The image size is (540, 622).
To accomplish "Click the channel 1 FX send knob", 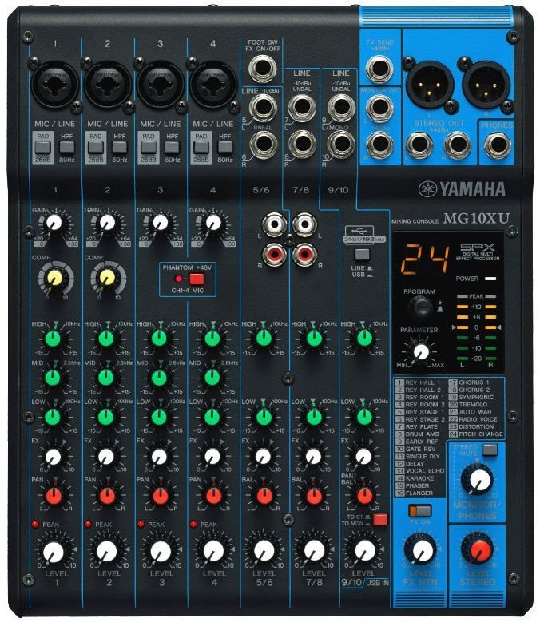I will 53,457.
